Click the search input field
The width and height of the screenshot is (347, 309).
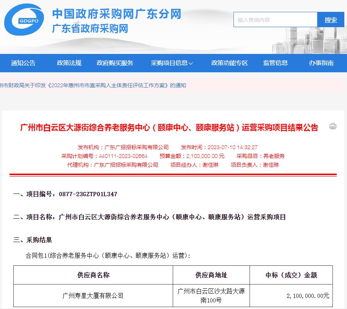tap(275, 20)
